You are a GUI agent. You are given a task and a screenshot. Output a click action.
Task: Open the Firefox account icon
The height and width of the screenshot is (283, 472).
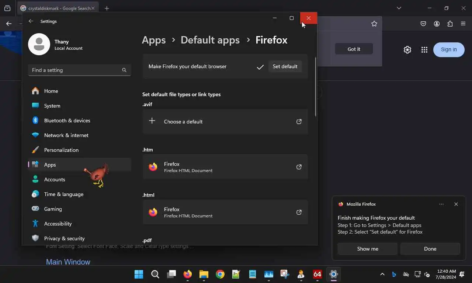pos(437,24)
